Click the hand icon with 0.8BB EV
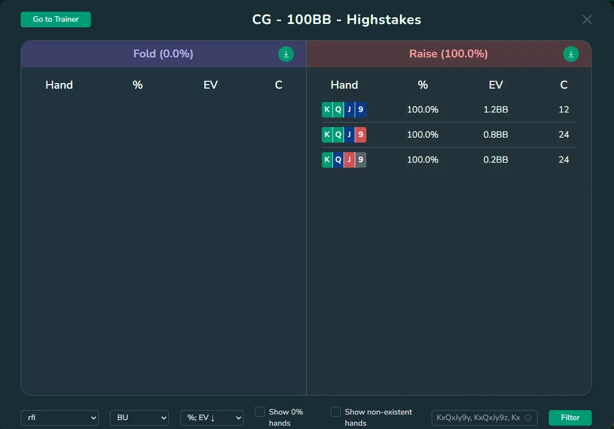614x429 pixels. coord(344,135)
